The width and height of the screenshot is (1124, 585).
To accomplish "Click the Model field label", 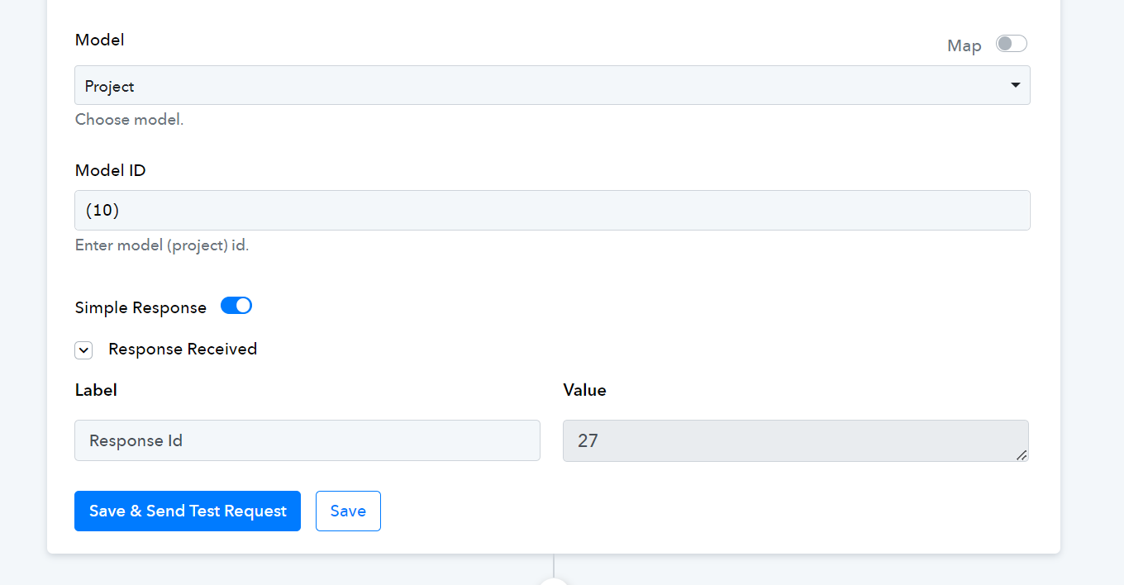I will [100, 40].
